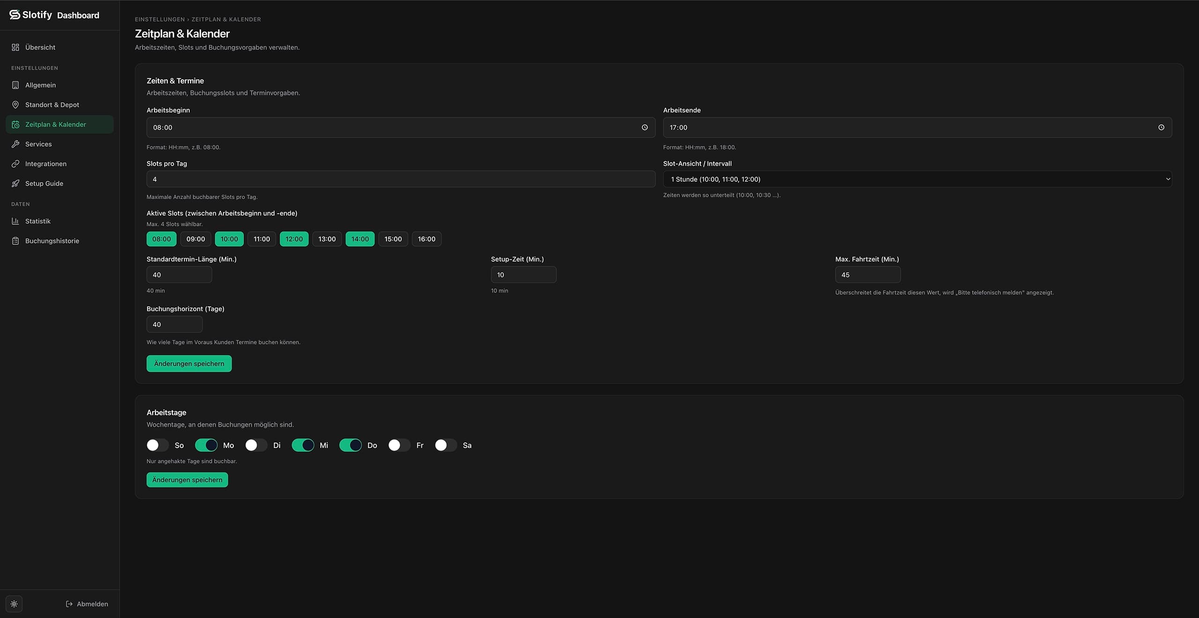Click Änderungen speichern under Arbeitstage
This screenshot has width=1199, height=618.
187,479
